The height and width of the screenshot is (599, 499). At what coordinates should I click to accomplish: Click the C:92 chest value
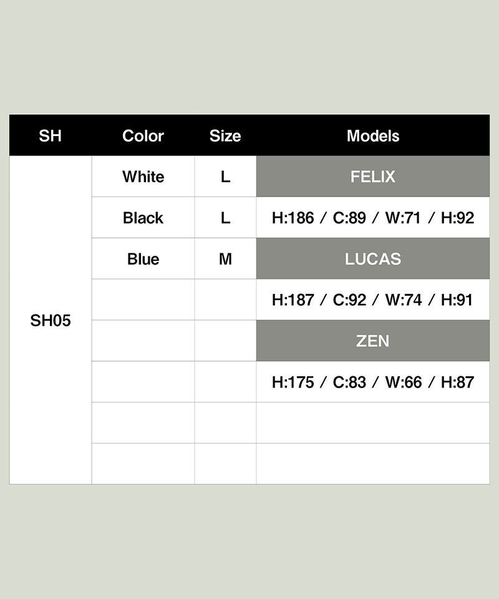click(349, 300)
